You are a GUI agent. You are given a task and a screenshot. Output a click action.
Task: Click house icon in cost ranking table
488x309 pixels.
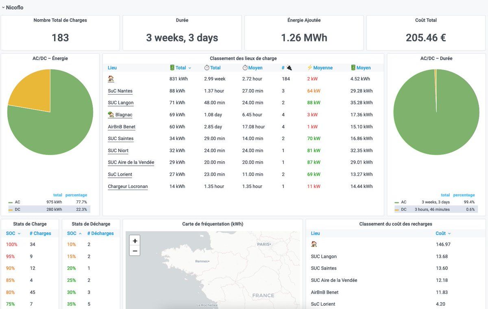coord(314,244)
